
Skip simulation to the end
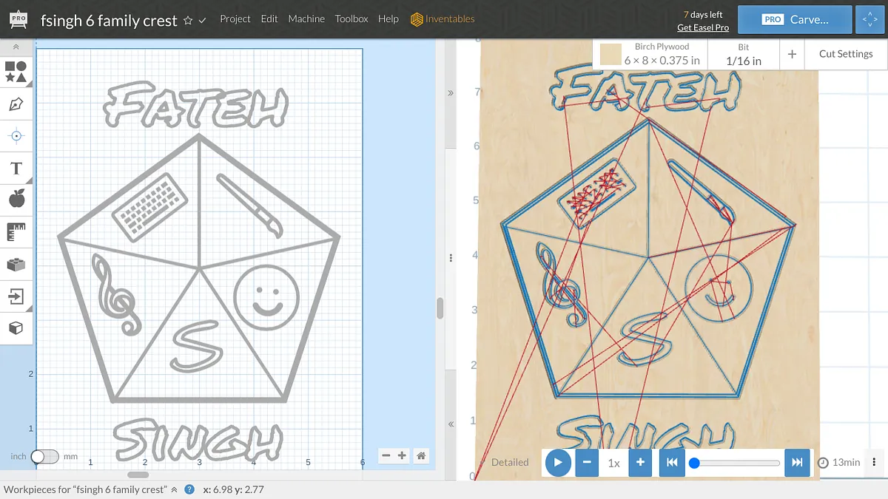point(797,463)
